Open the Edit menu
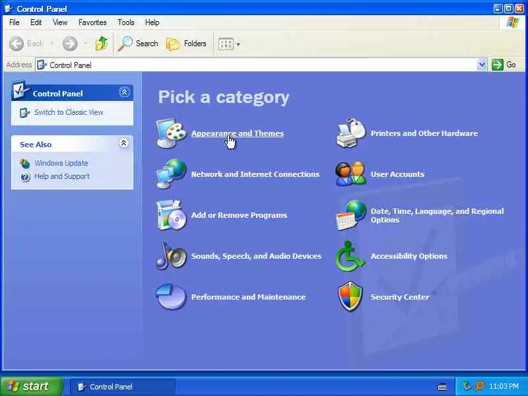The image size is (528, 396). point(36,22)
